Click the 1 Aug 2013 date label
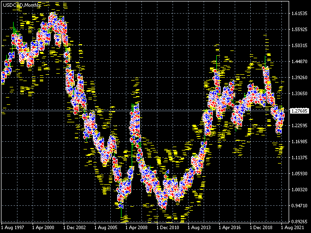 (199, 228)
